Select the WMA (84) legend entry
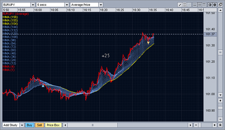The width and height of the screenshot is (225, 130). tap(9, 44)
